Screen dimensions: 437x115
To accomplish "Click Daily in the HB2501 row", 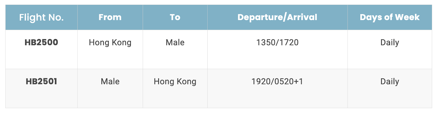I will tap(389, 82).
